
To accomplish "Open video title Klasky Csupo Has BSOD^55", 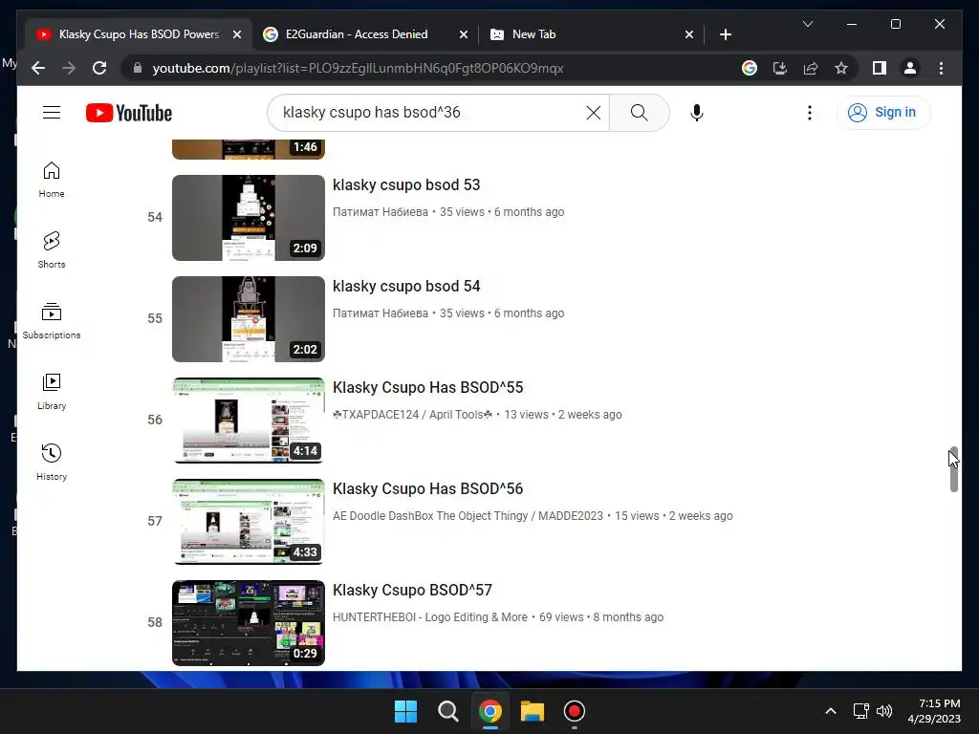I will 427,387.
